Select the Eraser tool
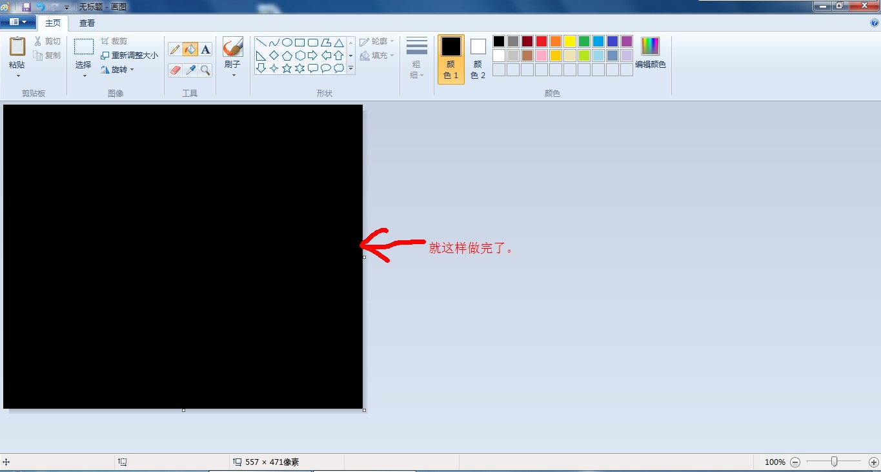 [x=175, y=70]
